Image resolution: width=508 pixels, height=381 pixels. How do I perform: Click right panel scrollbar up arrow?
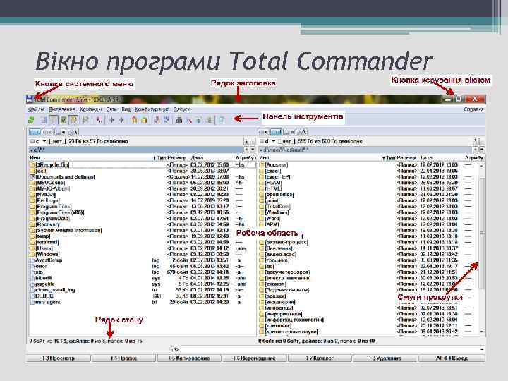(482, 166)
